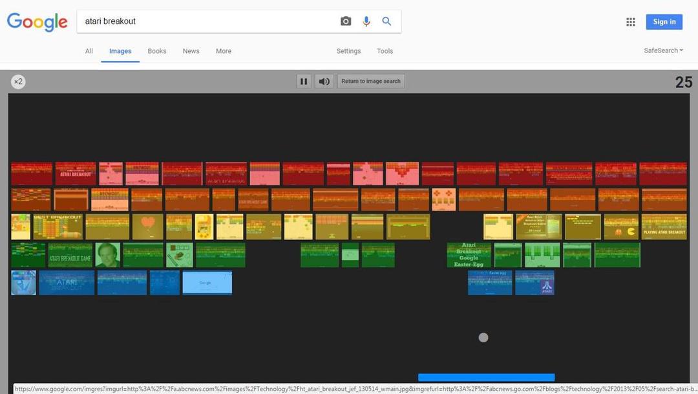Click yellow brick PLAYING ATARI BREAKOUT

(x=664, y=227)
